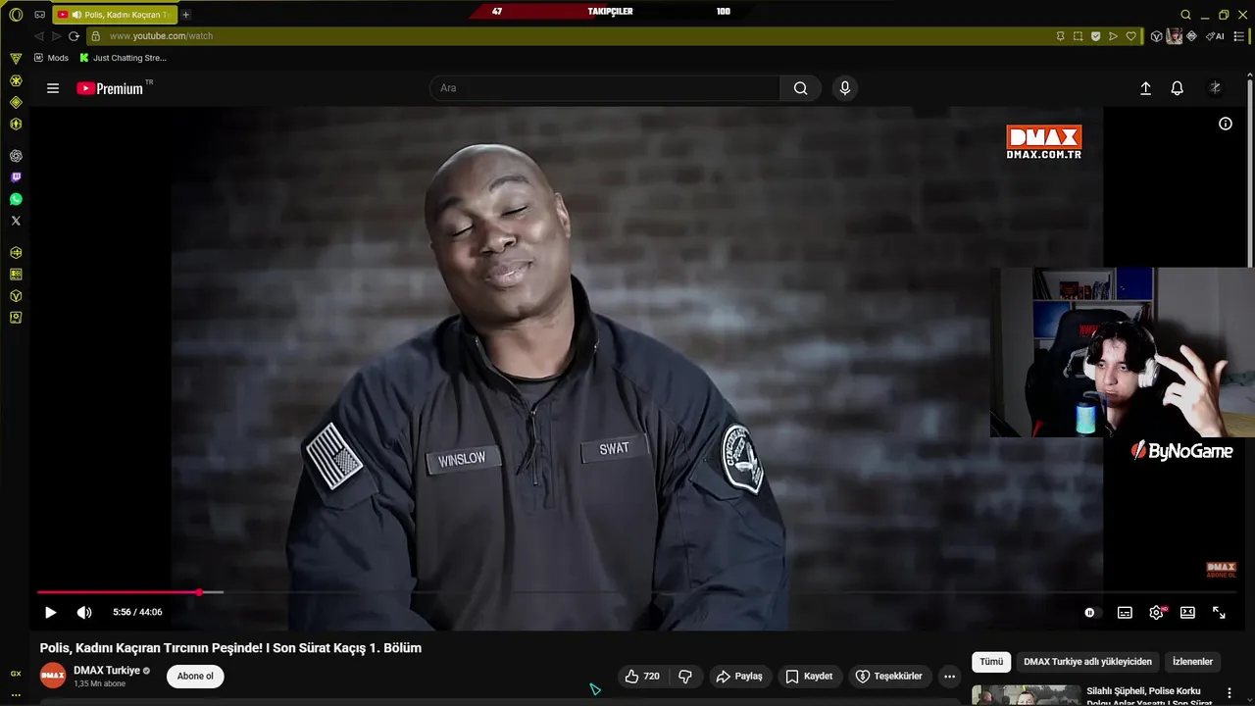Open DMAX Turkiye channel avatar
The image size is (1255, 706).
(x=53, y=676)
